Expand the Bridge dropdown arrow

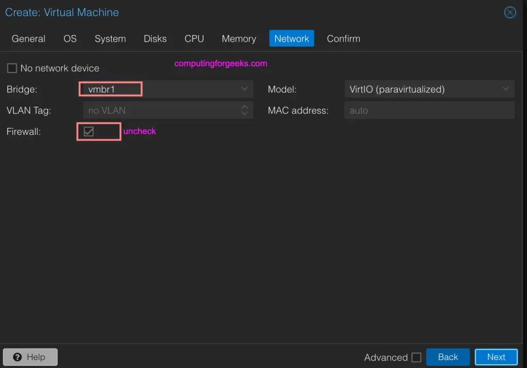click(x=244, y=89)
